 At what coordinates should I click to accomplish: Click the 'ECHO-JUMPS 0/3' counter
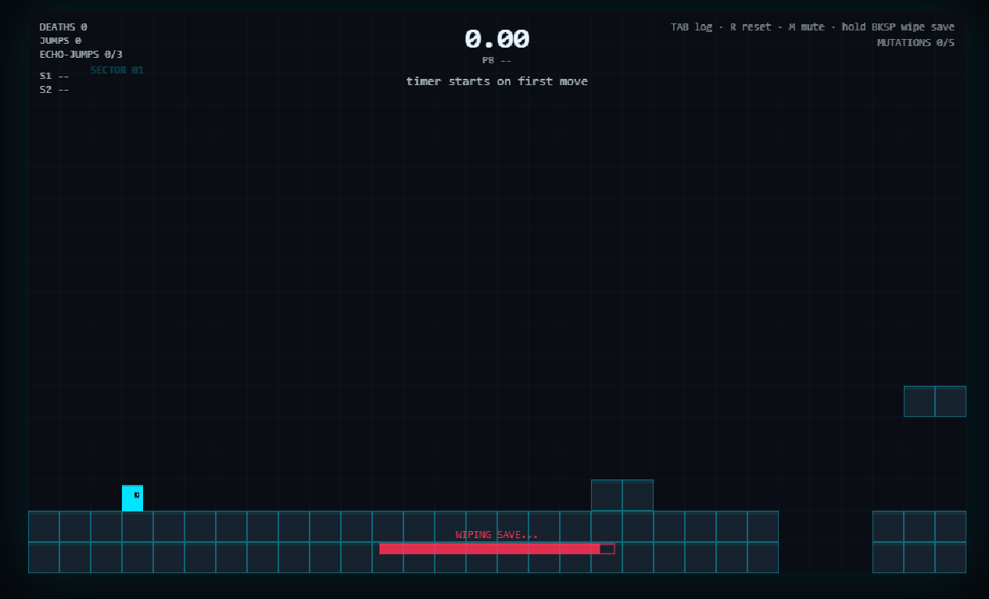point(81,55)
